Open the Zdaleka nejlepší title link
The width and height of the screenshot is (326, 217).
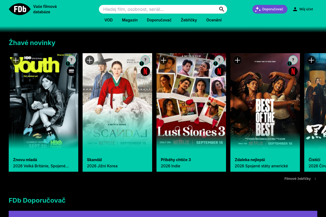pos(250,160)
